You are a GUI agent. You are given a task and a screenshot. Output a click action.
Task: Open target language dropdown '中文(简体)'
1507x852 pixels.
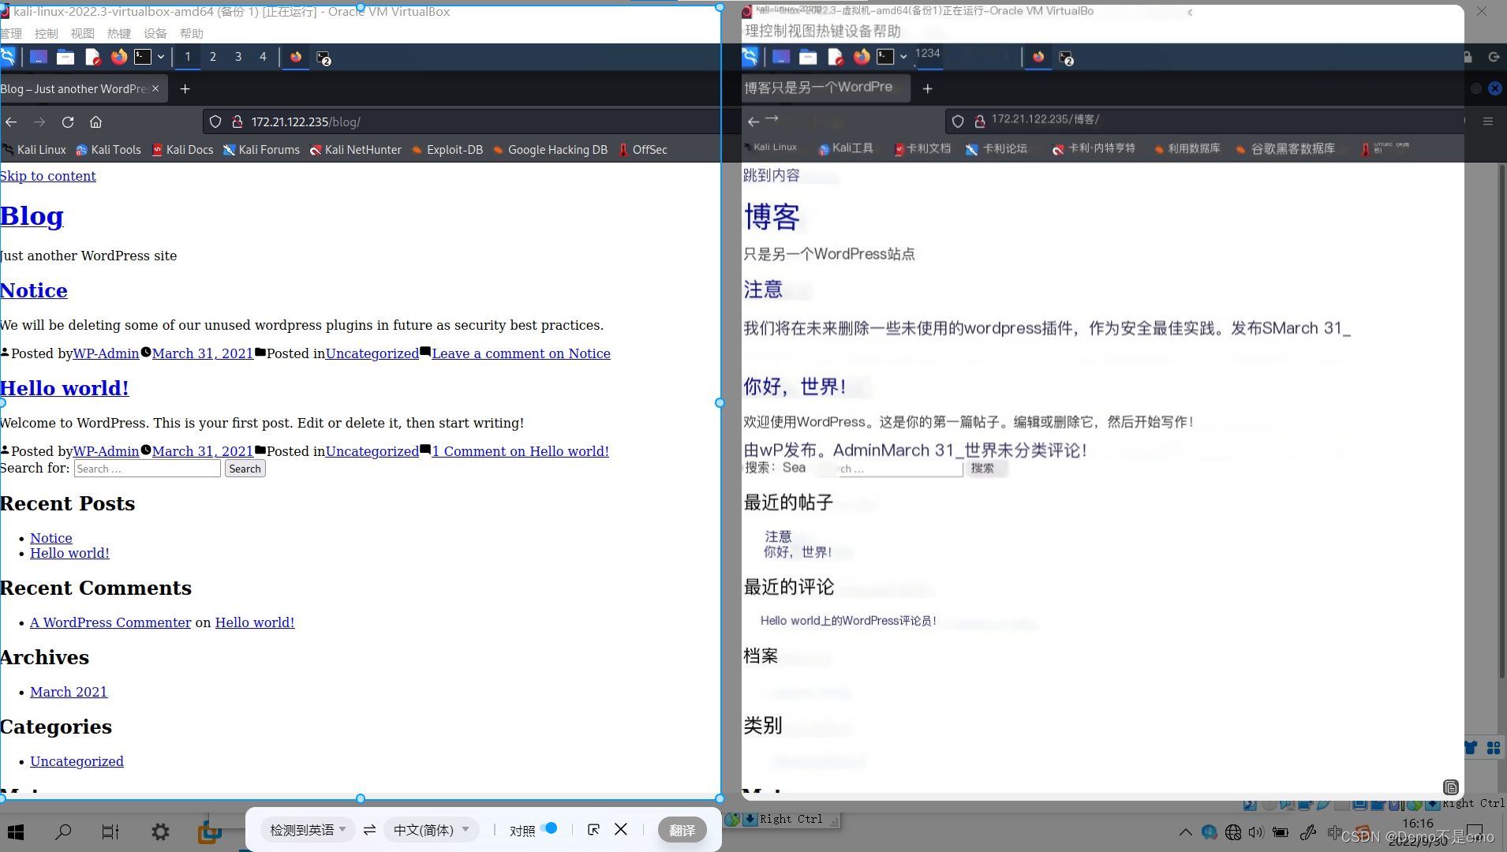click(431, 830)
